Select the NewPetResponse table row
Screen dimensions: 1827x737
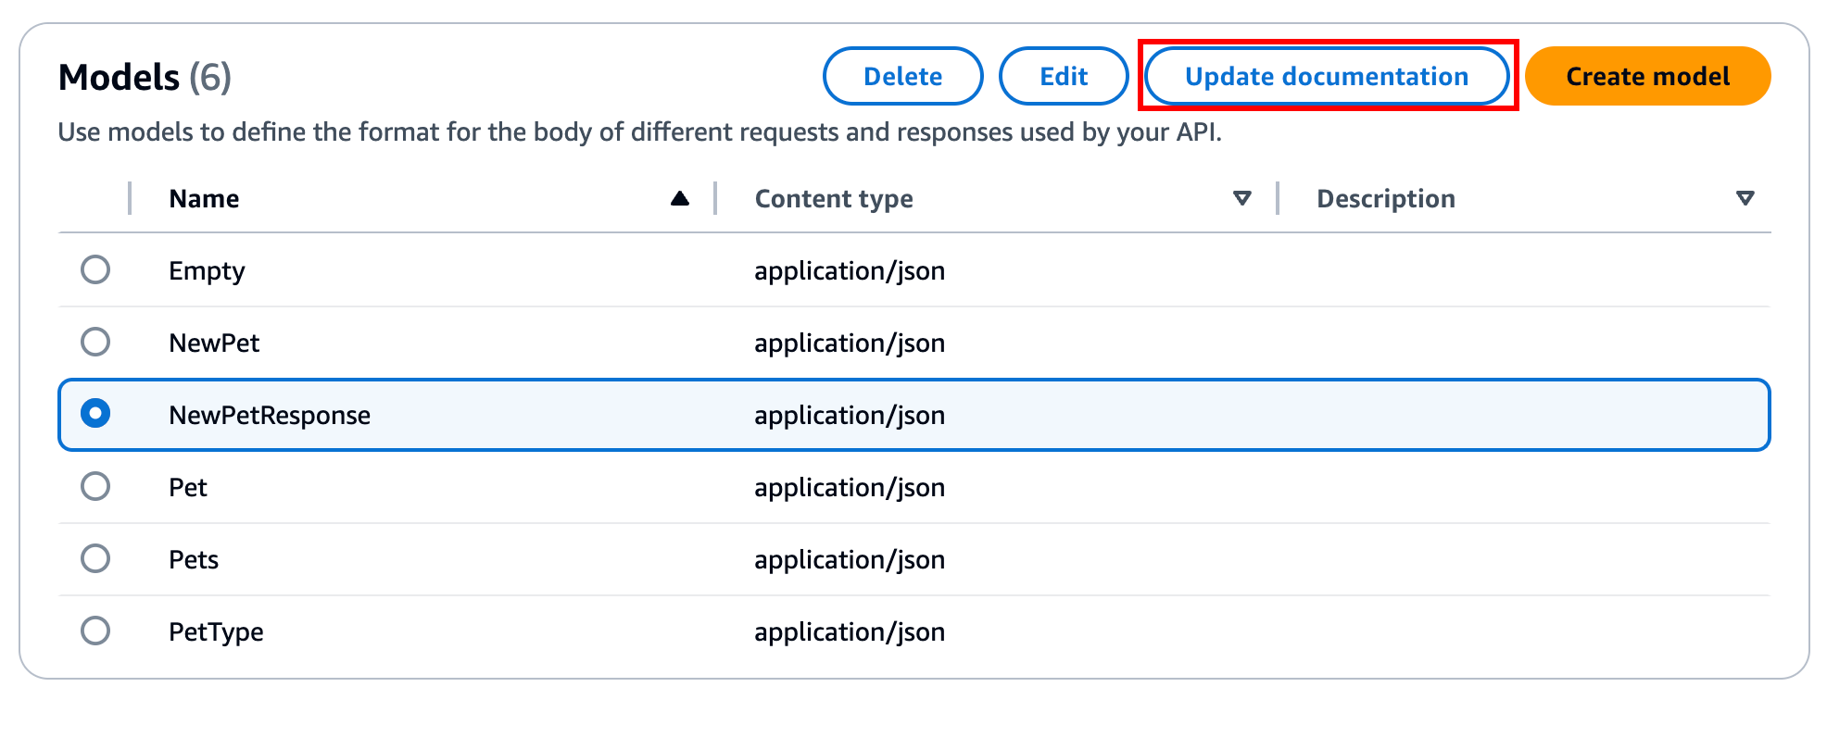coord(556,415)
